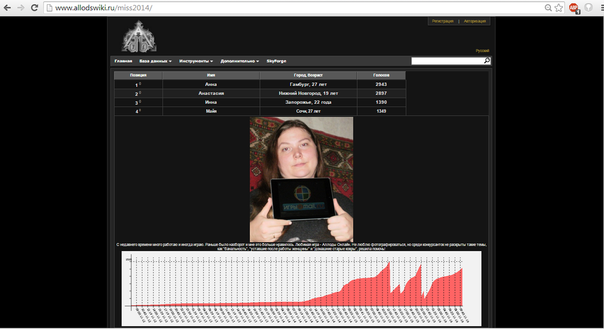Open the SkyForge menu item

pyautogui.click(x=276, y=61)
